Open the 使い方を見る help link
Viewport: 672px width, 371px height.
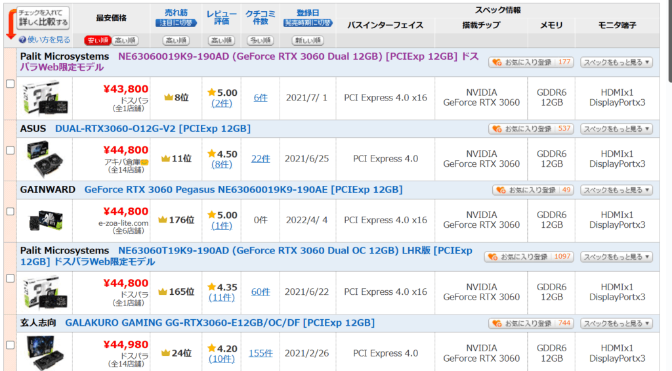pyautogui.click(x=45, y=40)
